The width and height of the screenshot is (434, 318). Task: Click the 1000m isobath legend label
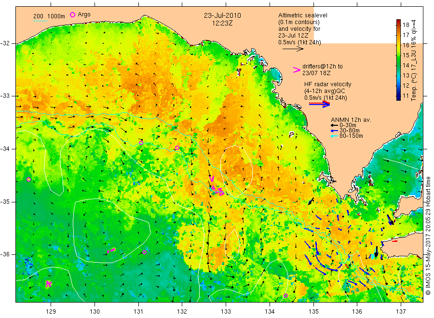pos(56,16)
